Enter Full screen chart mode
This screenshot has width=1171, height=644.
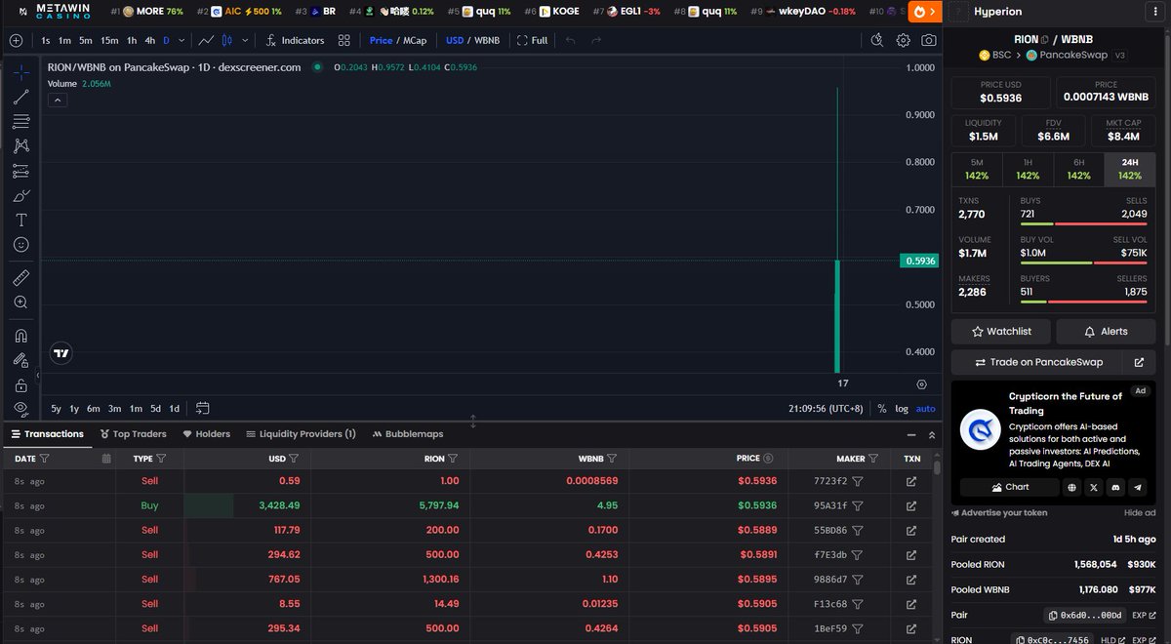click(533, 40)
